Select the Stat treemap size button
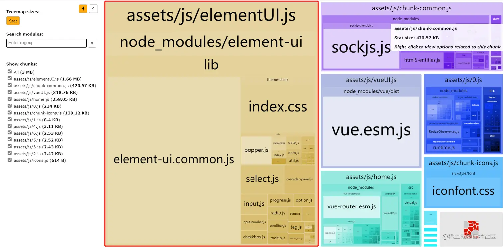 point(13,21)
